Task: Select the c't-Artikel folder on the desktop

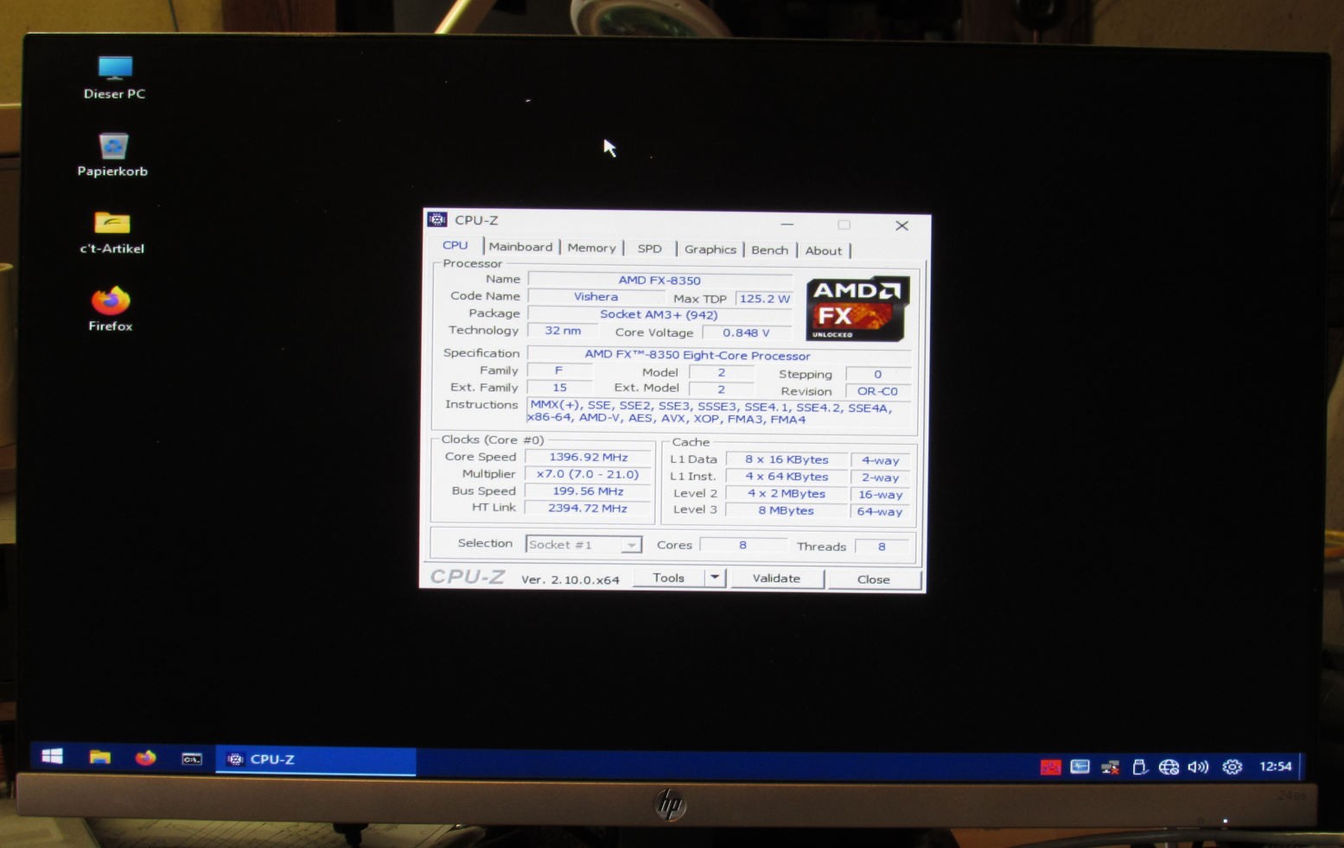Action: tap(112, 233)
